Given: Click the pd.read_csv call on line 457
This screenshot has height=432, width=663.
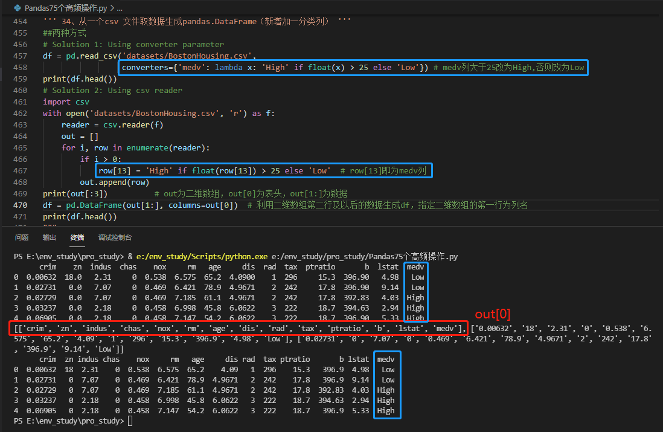Looking at the screenshot, I should tap(161, 56).
